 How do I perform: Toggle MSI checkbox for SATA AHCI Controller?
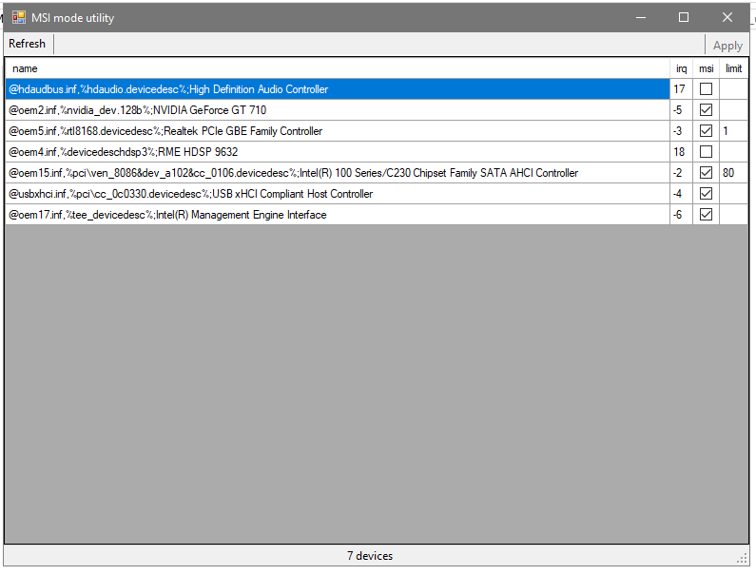click(706, 173)
